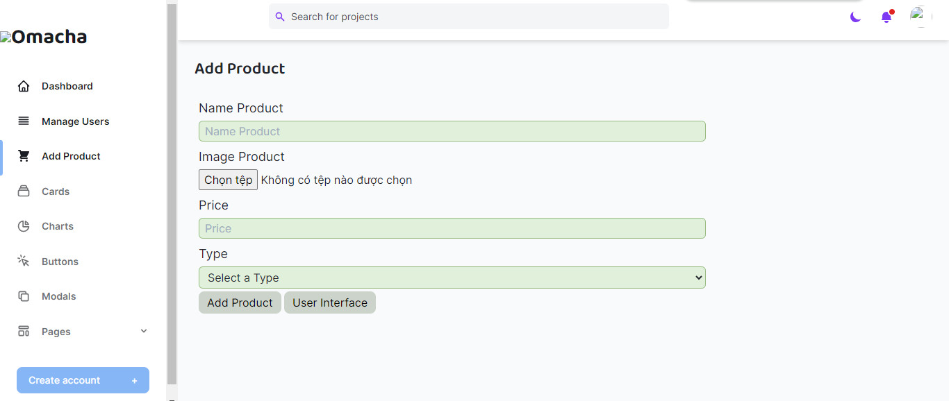Viewport: 949px width, 401px height.
Task: Click the Name Product label
Action: (241, 108)
